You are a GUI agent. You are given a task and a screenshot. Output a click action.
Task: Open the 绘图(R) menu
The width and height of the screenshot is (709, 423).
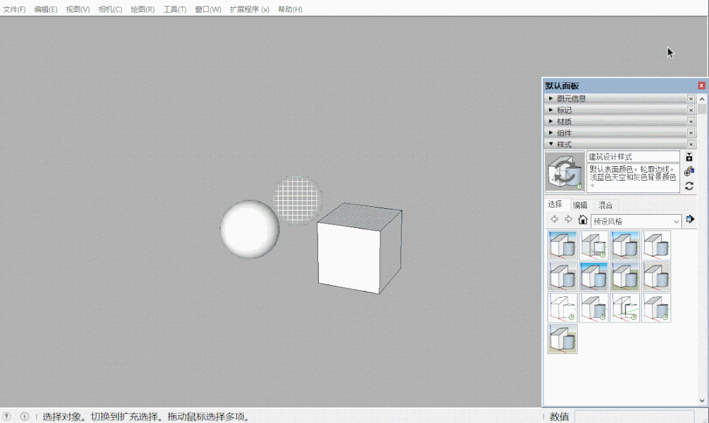[143, 9]
